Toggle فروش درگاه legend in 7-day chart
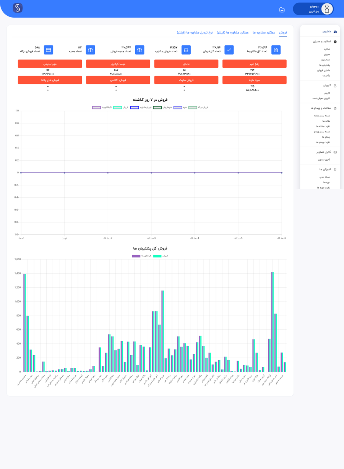The image size is (344, 469). click(x=193, y=108)
